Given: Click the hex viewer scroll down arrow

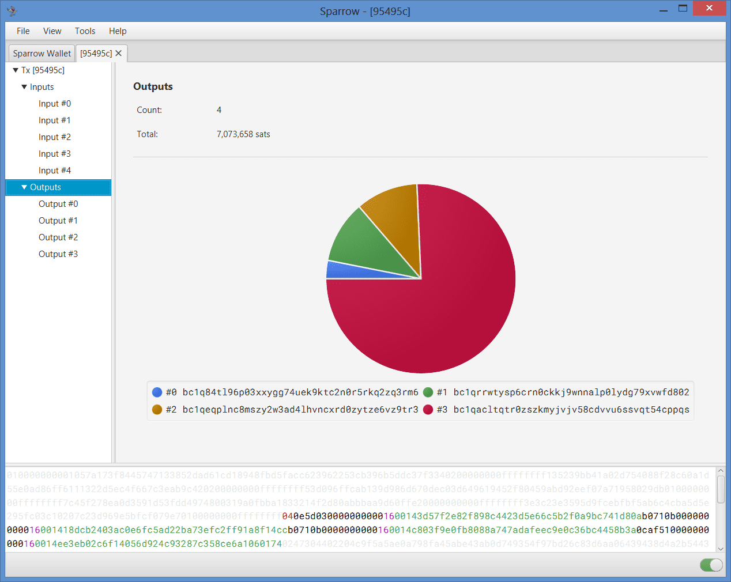Looking at the screenshot, I should point(721,549).
